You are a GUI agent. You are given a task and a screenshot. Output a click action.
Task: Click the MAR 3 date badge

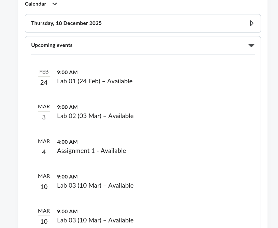[44, 112]
